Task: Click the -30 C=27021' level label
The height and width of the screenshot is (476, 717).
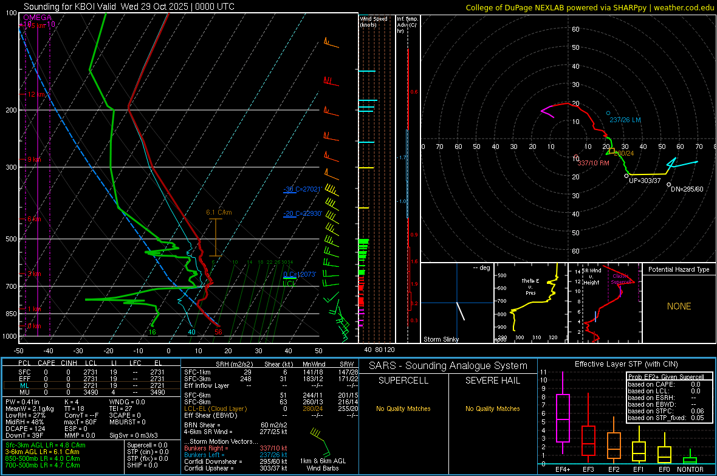Action: (x=303, y=189)
